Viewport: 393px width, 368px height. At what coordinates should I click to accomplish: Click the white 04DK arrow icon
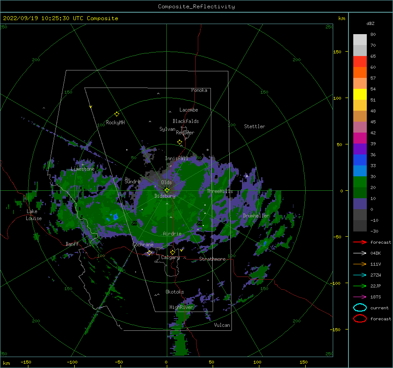pyautogui.click(x=360, y=253)
